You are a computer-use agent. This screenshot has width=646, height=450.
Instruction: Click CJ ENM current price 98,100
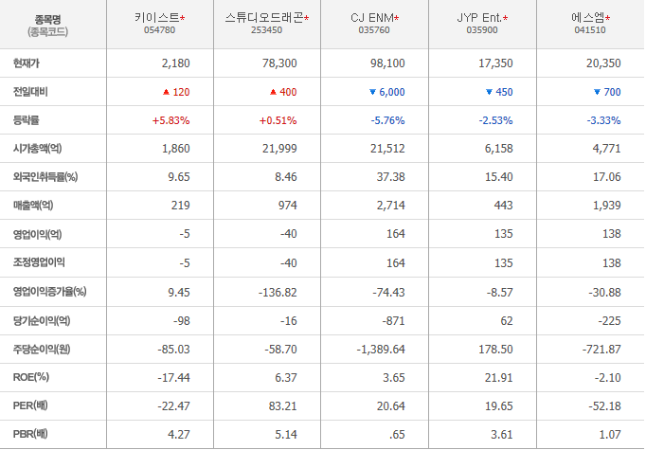387,63
